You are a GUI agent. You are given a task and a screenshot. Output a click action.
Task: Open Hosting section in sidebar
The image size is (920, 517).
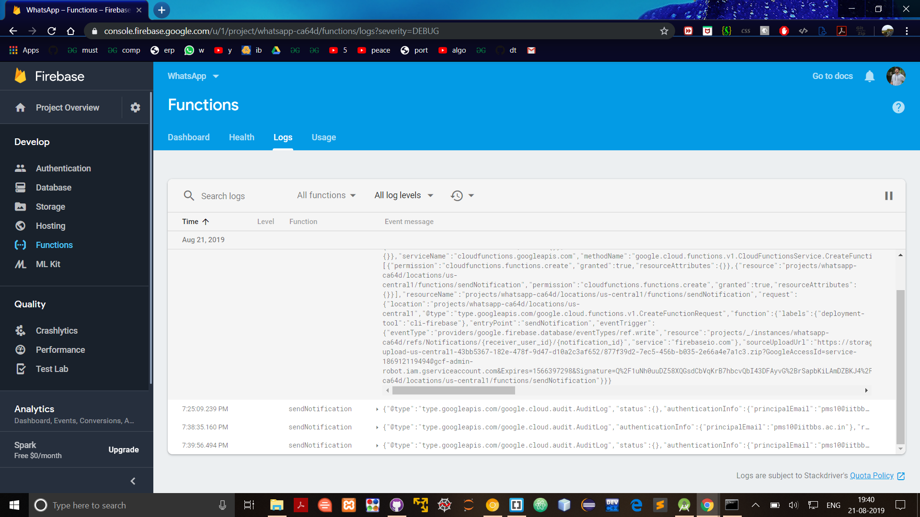click(x=50, y=226)
